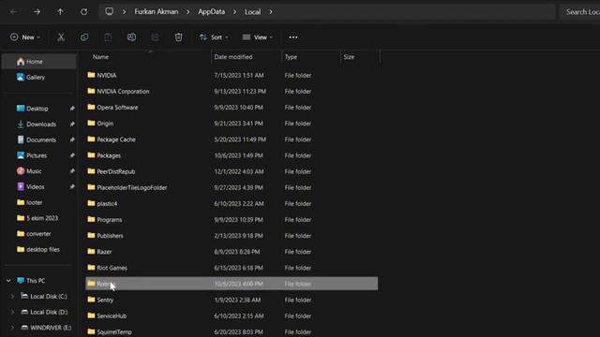The image size is (600, 337).
Task: Share the selected item
Action: click(x=155, y=37)
